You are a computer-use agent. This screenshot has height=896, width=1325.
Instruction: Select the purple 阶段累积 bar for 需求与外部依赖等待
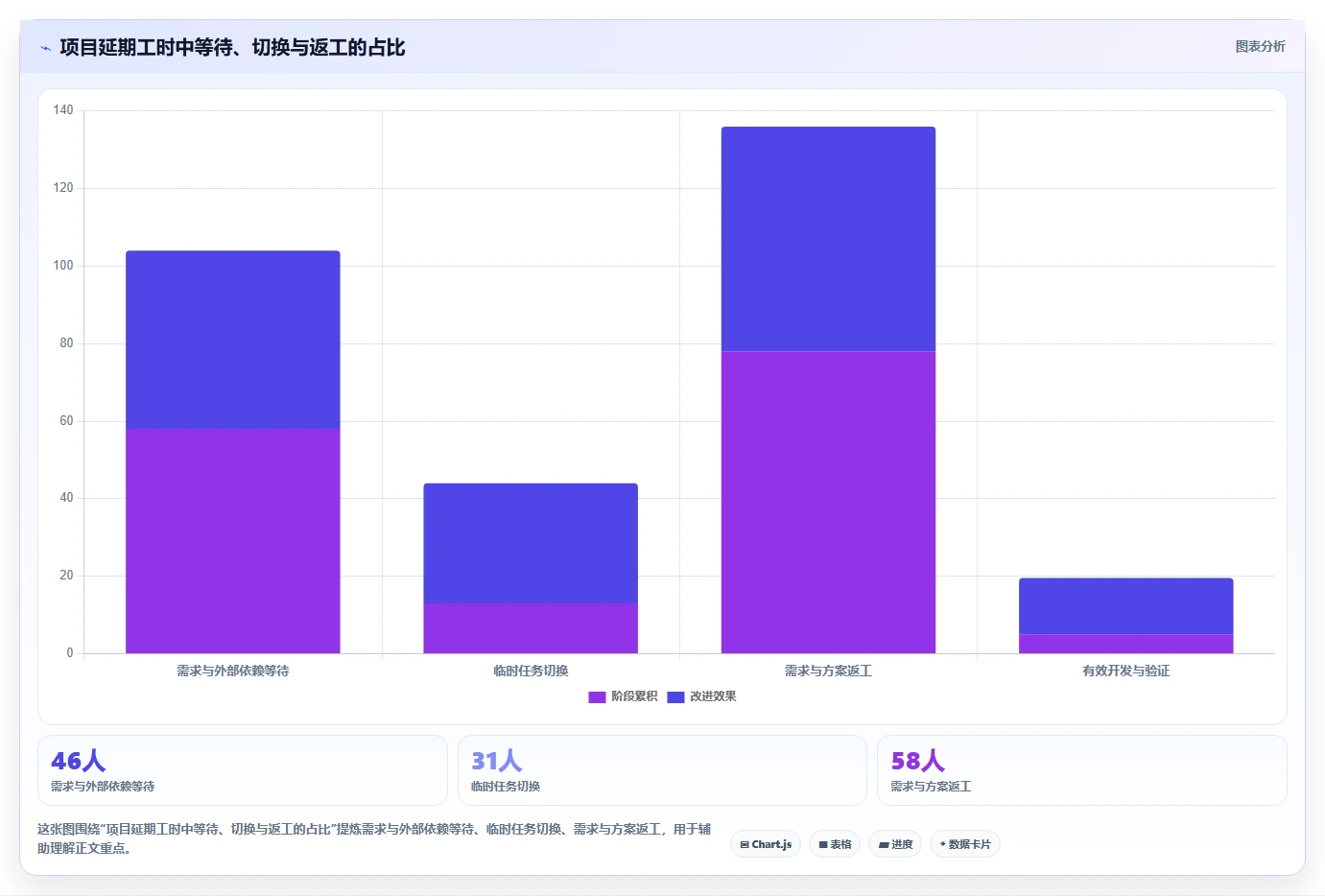point(233,541)
